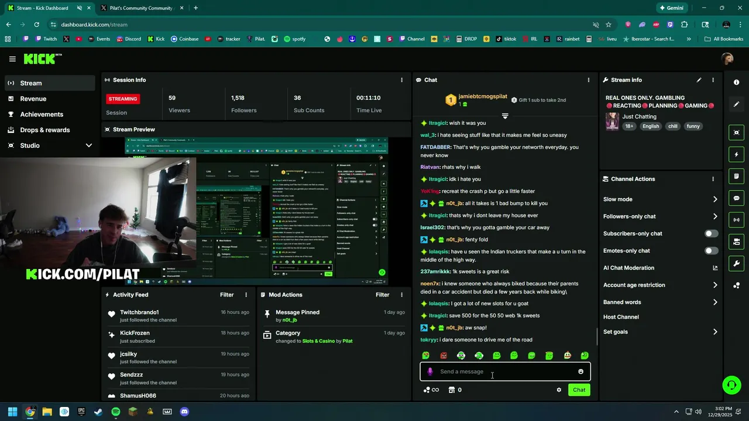
Task: Toggle Subscribers-only chat switch
Action: click(711, 233)
